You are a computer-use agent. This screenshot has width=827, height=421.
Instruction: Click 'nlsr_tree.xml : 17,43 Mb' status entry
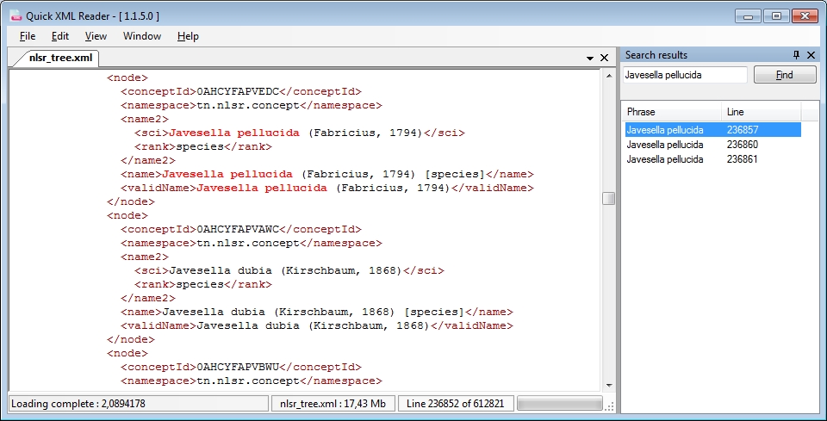click(x=333, y=404)
